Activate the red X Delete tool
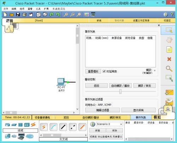 pyautogui.click(x=169, y=59)
